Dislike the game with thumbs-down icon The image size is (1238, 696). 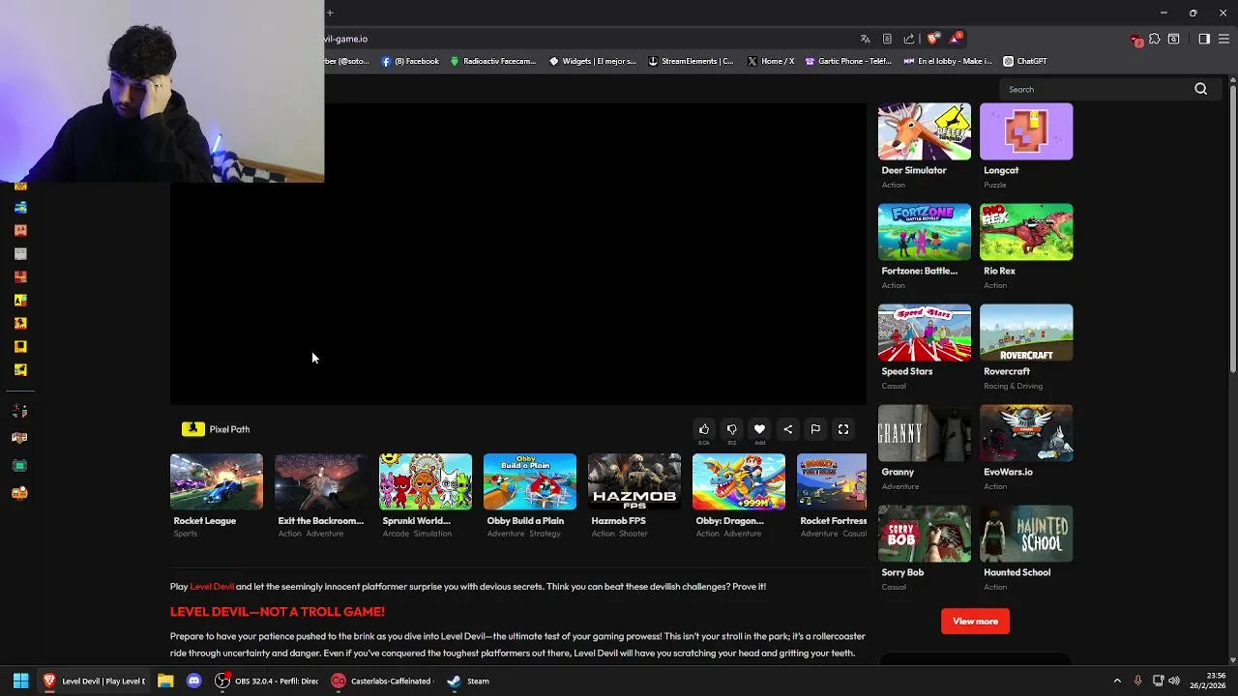coord(732,429)
